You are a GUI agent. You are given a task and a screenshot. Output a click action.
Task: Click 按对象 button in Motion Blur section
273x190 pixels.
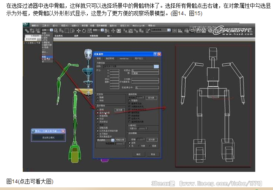coord(152,140)
